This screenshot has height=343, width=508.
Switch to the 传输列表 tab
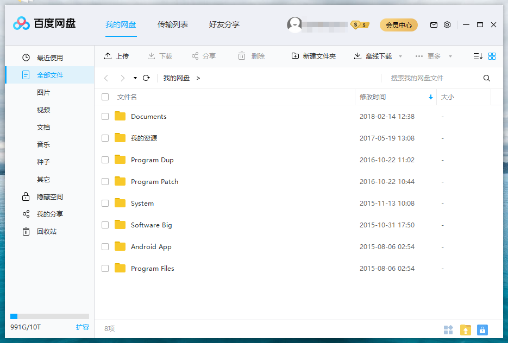click(173, 24)
